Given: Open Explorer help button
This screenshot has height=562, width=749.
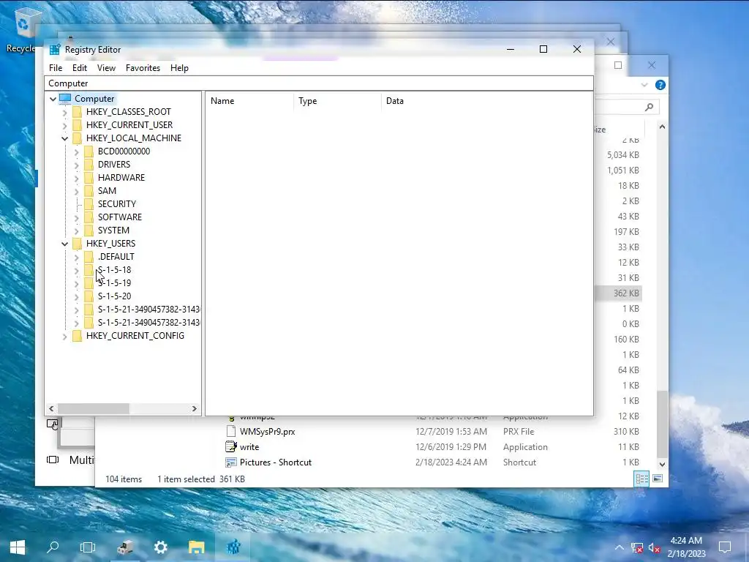Looking at the screenshot, I should pyautogui.click(x=660, y=85).
